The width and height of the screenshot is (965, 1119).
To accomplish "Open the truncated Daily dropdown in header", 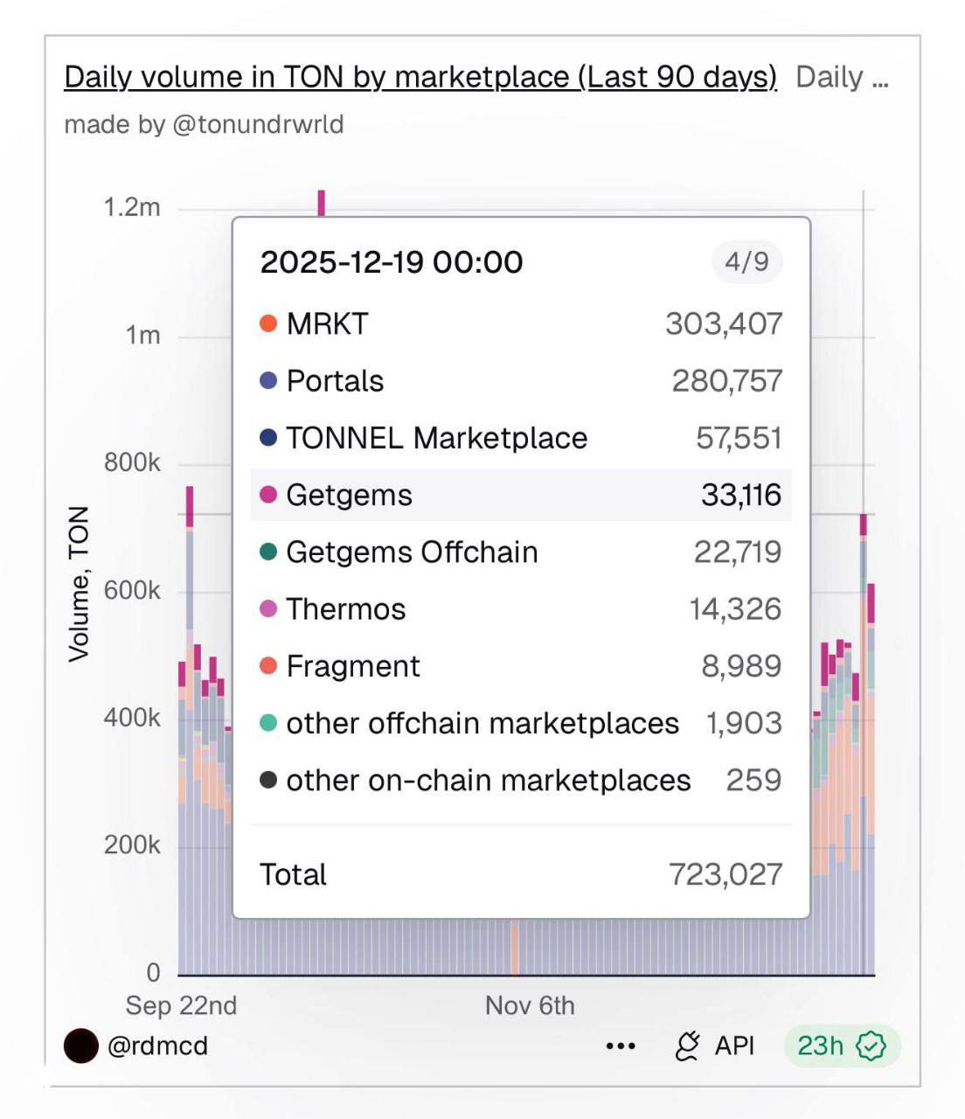I will [842, 77].
